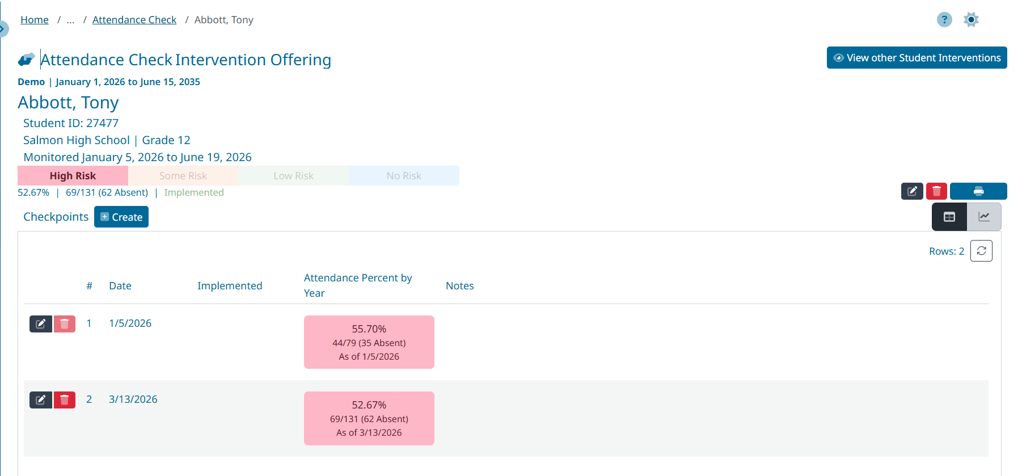Open the settings gear icon

(971, 20)
